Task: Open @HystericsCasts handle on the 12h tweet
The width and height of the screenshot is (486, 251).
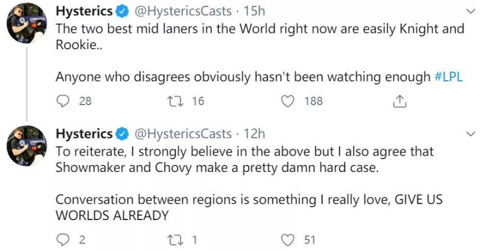Action: tap(183, 134)
